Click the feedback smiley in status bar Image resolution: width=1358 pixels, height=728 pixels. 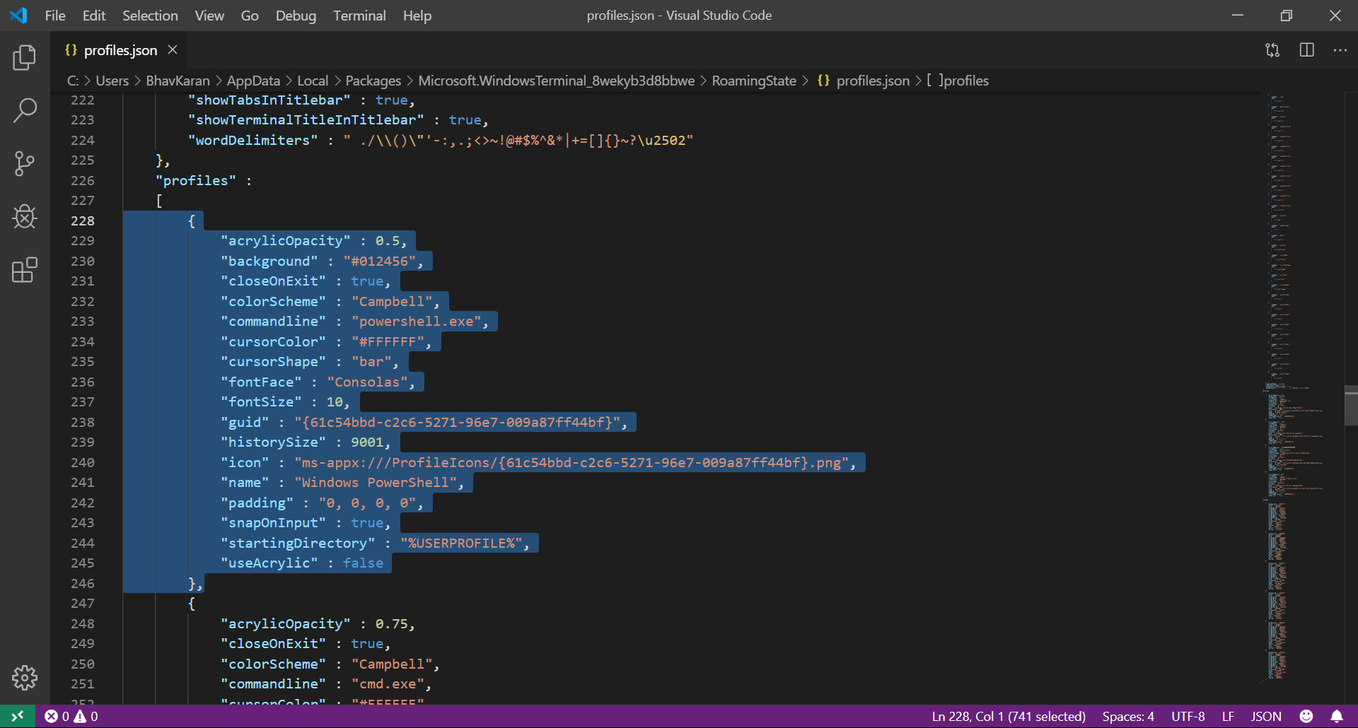1307,716
